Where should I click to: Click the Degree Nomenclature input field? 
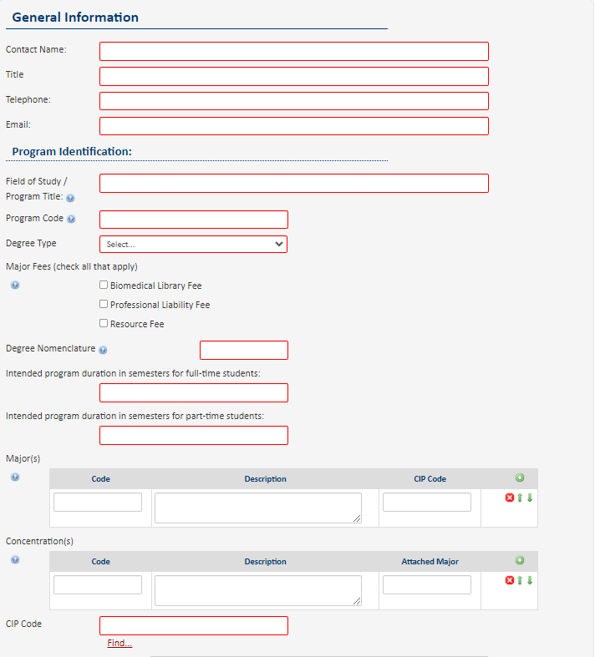tap(244, 351)
